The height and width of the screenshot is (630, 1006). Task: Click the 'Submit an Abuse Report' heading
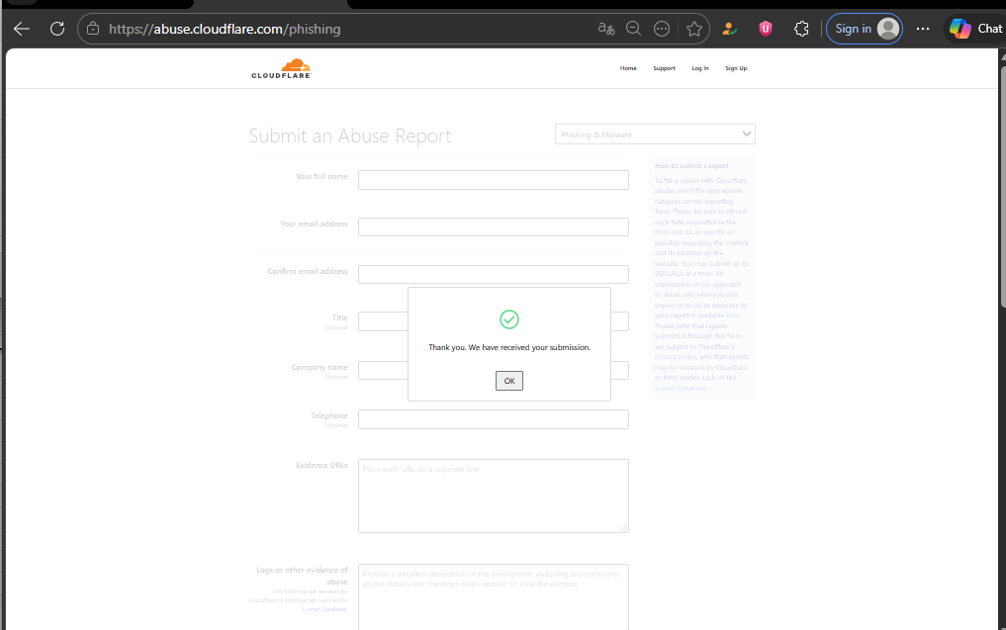click(350, 136)
